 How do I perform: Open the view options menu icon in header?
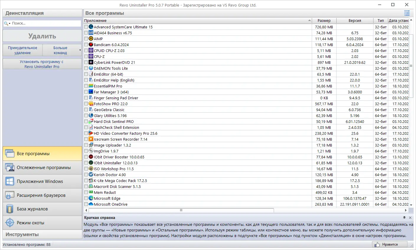point(407,13)
